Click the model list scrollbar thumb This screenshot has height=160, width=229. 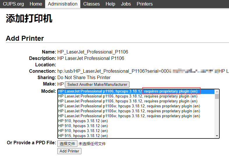[217, 96]
